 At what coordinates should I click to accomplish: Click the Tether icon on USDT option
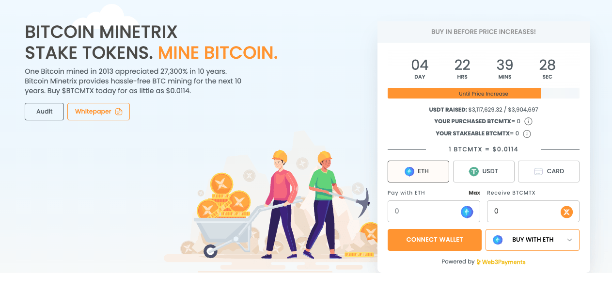[474, 171]
